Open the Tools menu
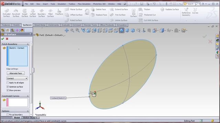This screenshot has height=123, width=220. (x=53, y=4)
